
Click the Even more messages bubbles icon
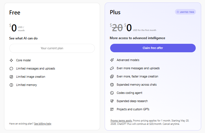112,68
